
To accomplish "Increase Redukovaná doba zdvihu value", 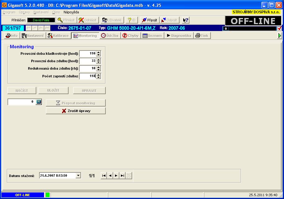I will pos(99,67).
